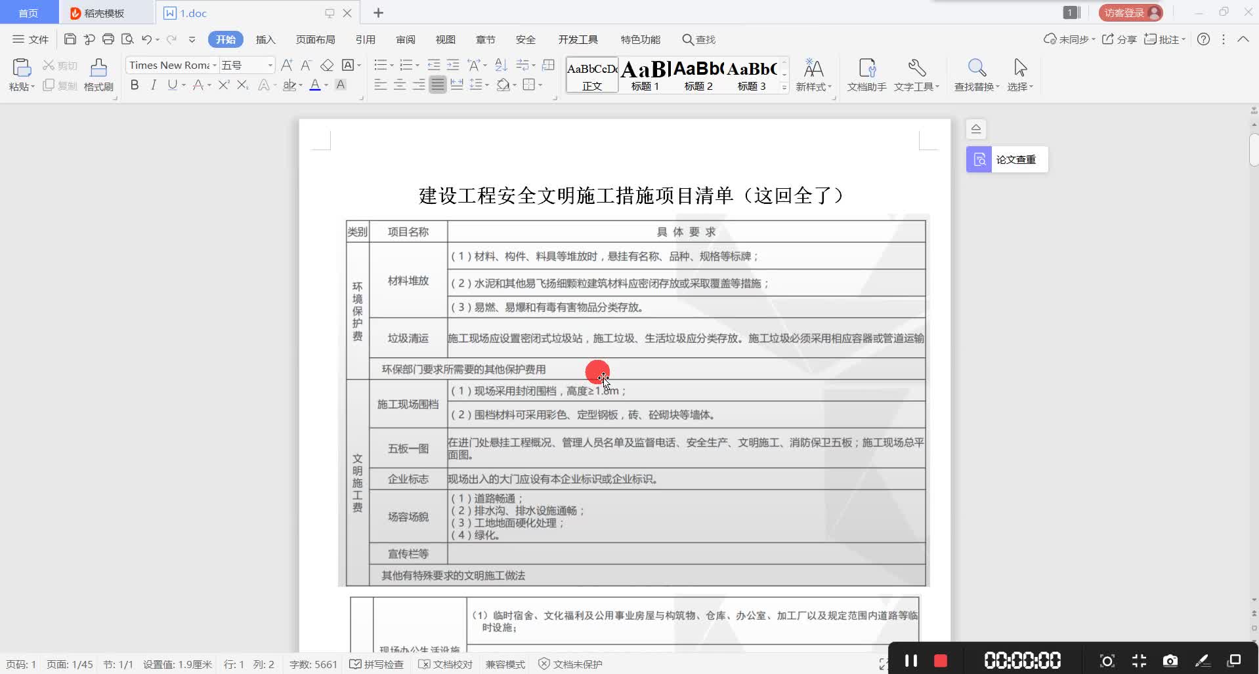Toggle Italic formatting

click(x=153, y=85)
